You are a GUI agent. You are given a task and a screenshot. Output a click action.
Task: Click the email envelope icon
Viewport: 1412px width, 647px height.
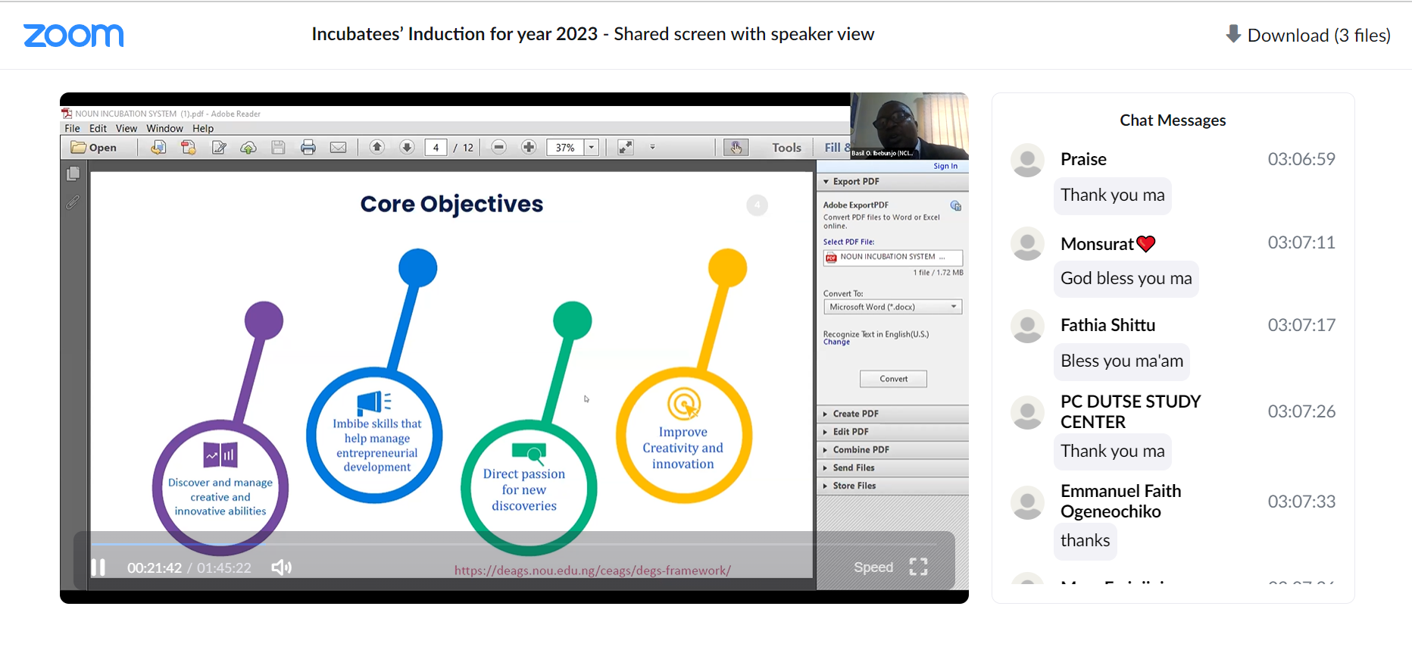339,148
